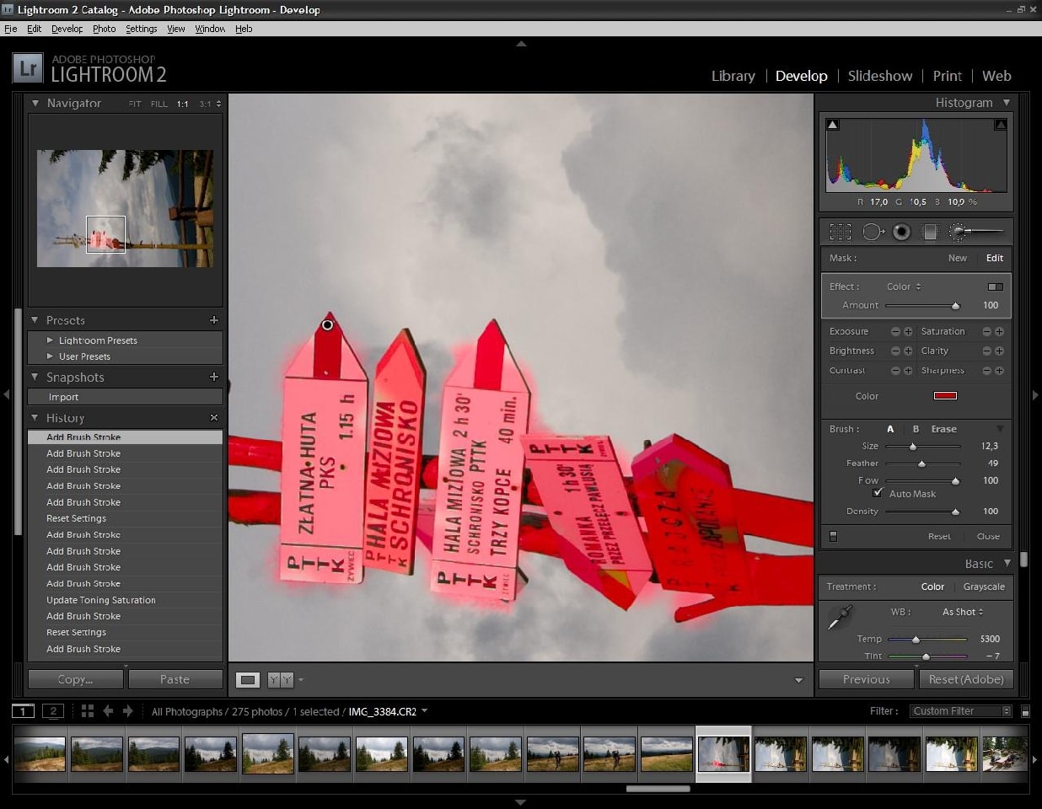Create a new snapshot with the plus icon
The height and width of the screenshot is (809, 1042).
[214, 377]
